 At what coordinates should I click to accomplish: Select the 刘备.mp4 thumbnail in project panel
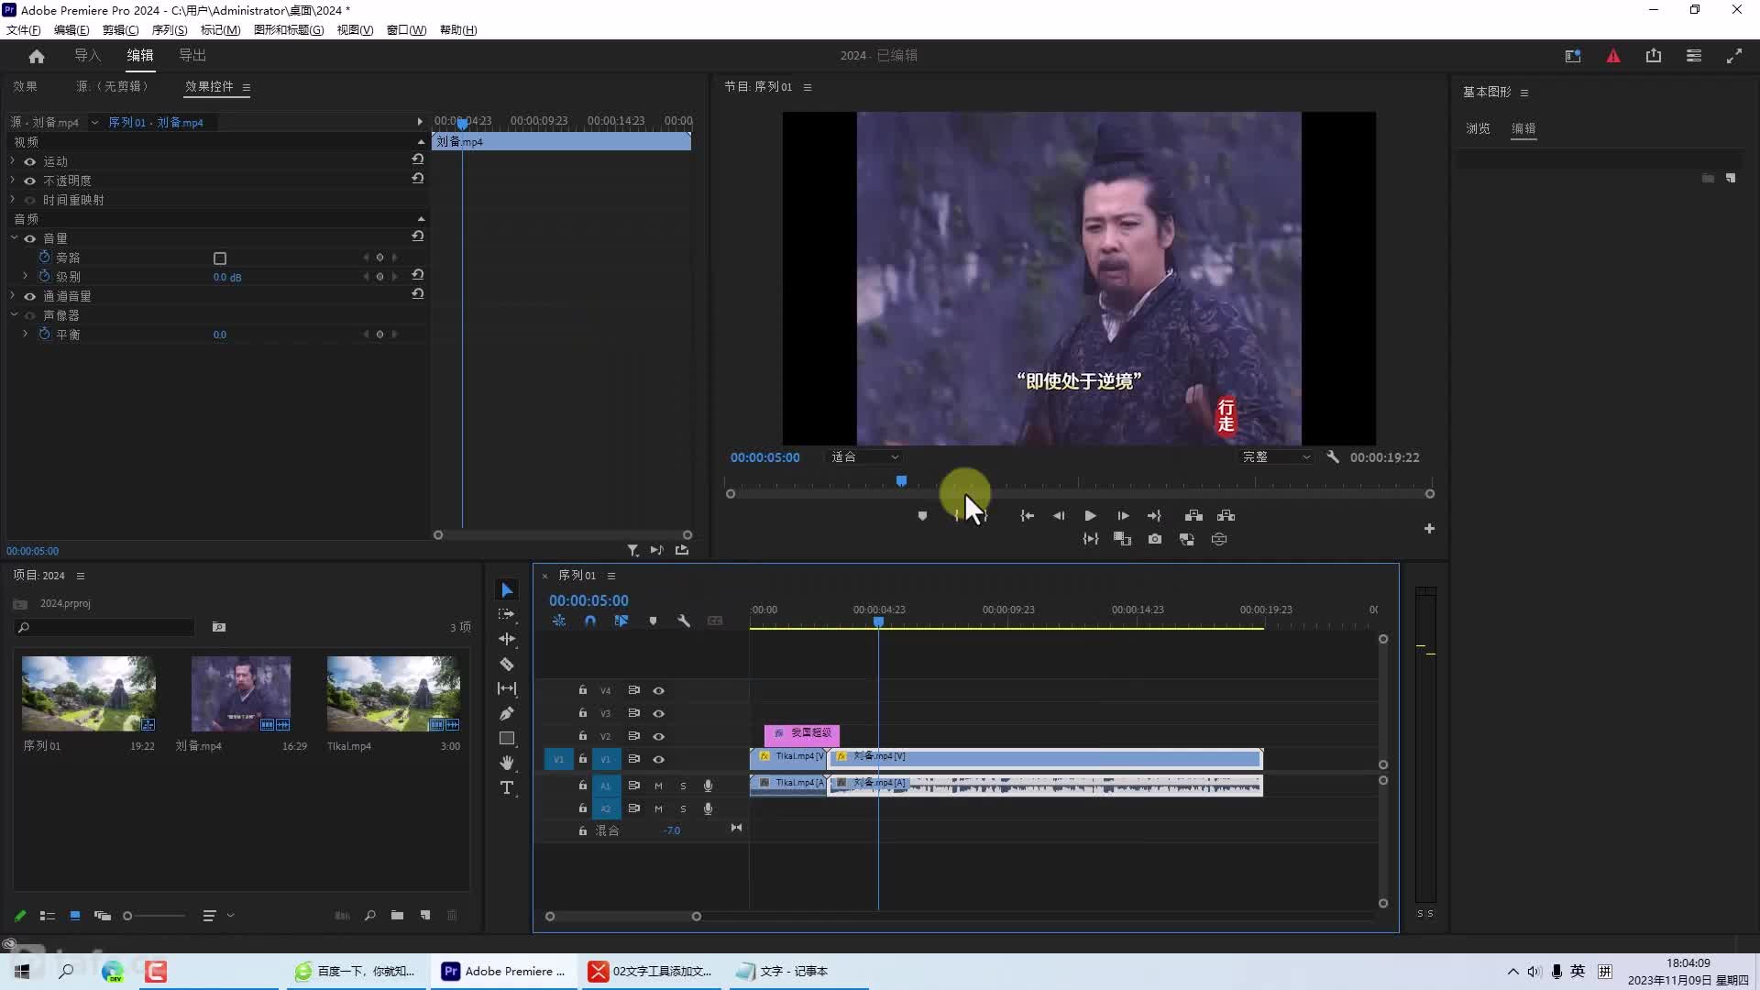coord(241,693)
